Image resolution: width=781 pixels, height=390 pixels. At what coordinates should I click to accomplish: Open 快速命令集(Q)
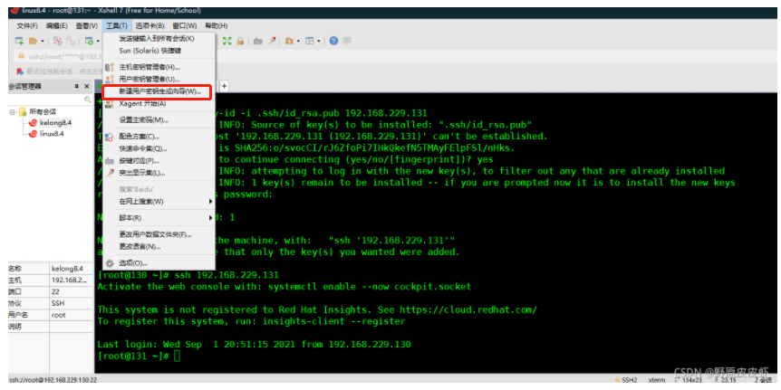click(159, 148)
